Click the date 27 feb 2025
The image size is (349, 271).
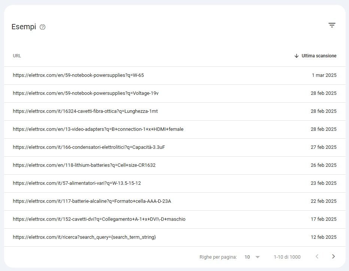tap(324, 147)
